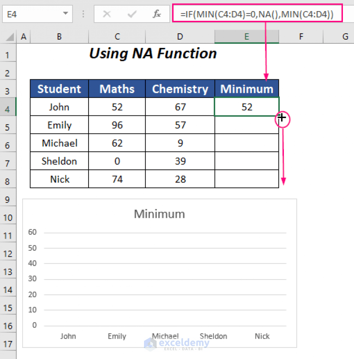Click the 'Using NA Function' title cell
354x359 pixels.
click(x=153, y=54)
